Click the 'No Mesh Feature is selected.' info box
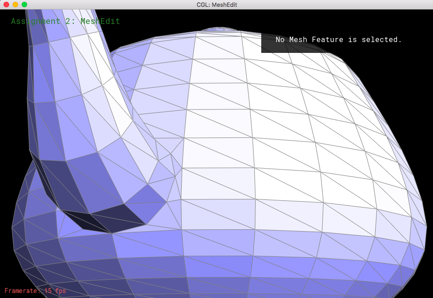This screenshot has width=433, height=298. point(338,40)
